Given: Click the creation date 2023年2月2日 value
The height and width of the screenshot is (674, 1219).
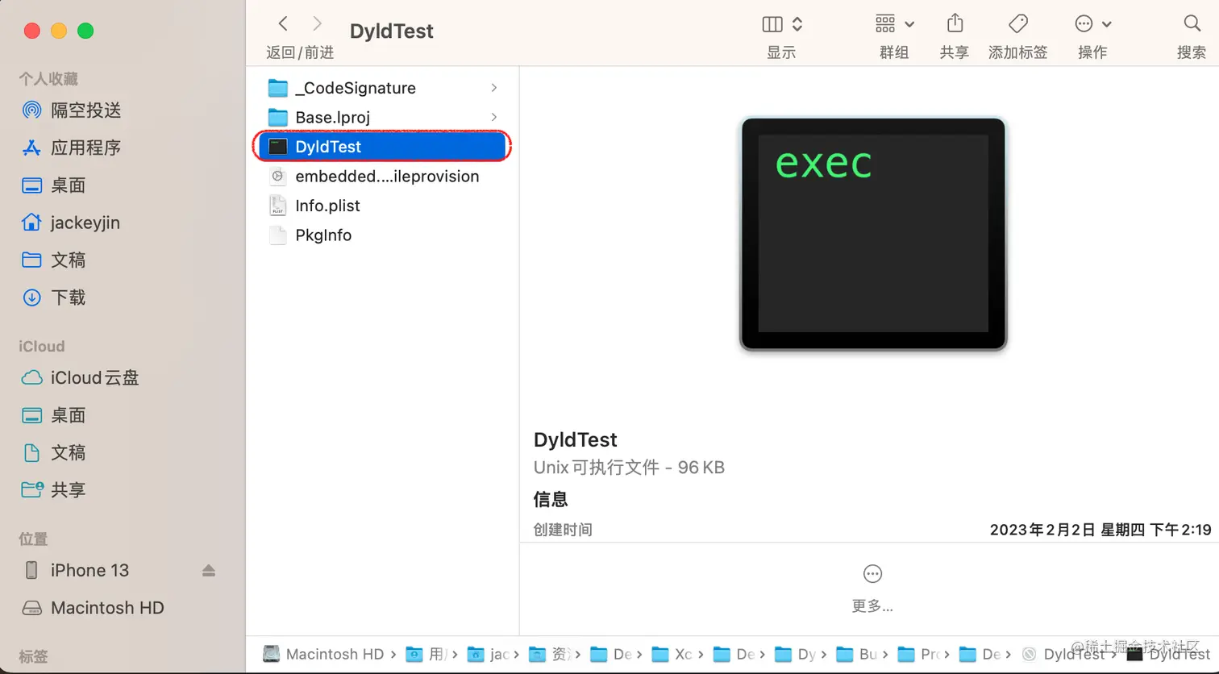Looking at the screenshot, I should (x=1100, y=530).
